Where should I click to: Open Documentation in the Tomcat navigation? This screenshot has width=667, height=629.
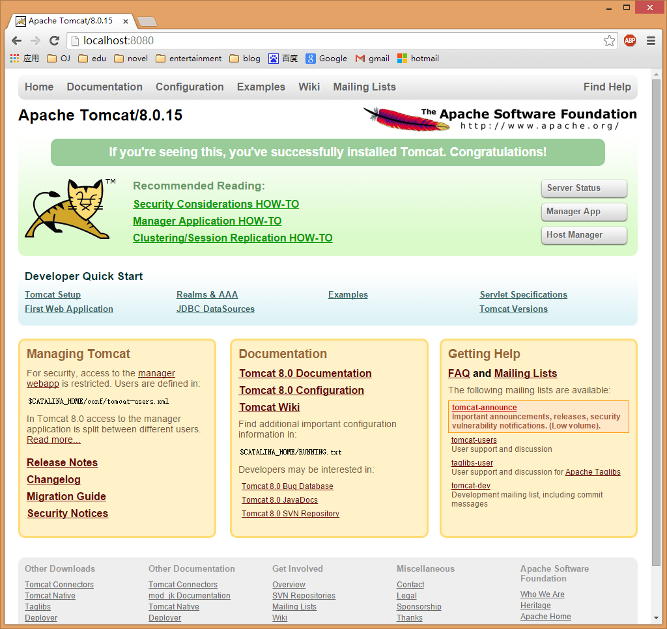click(105, 87)
